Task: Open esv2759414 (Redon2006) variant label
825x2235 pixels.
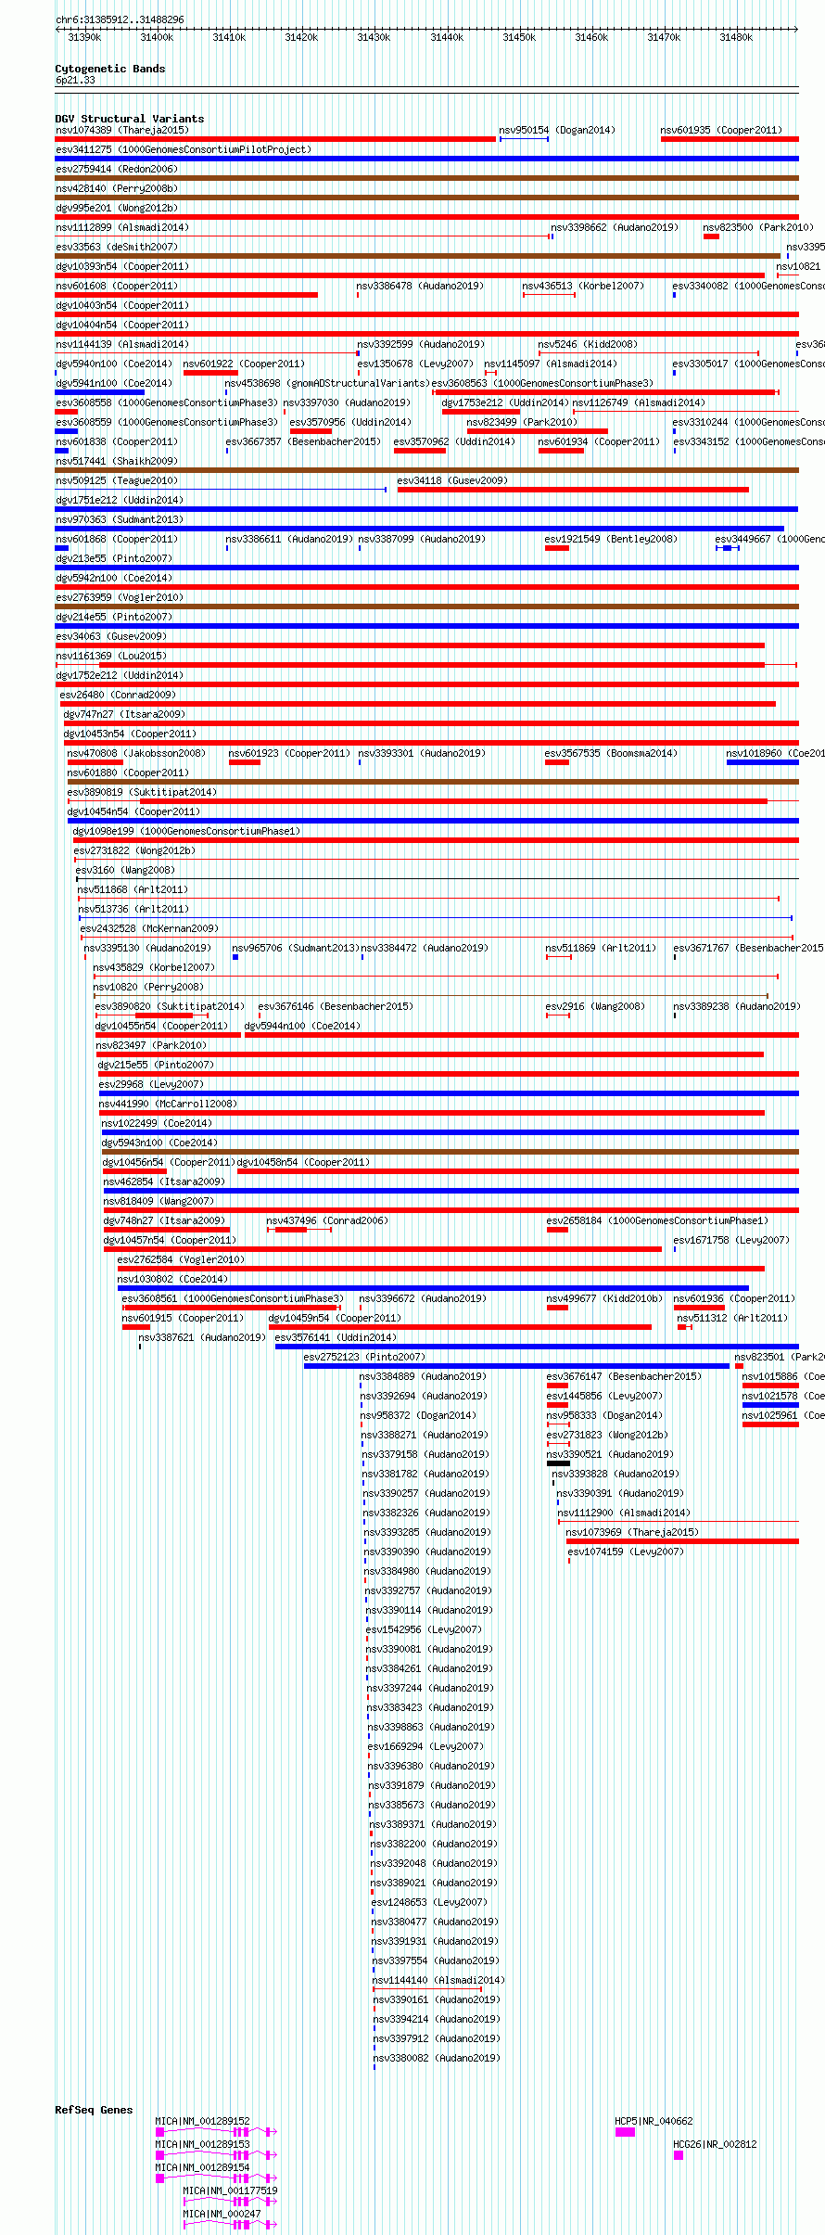Action: [117, 169]
